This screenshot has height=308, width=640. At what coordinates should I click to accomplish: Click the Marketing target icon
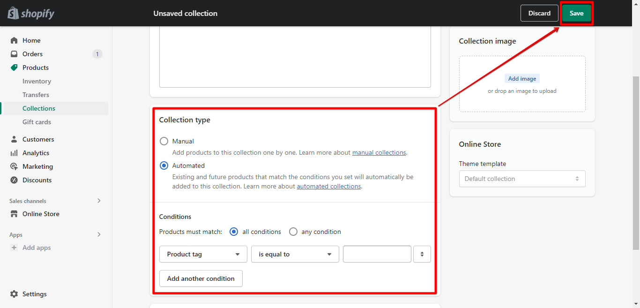14,166
